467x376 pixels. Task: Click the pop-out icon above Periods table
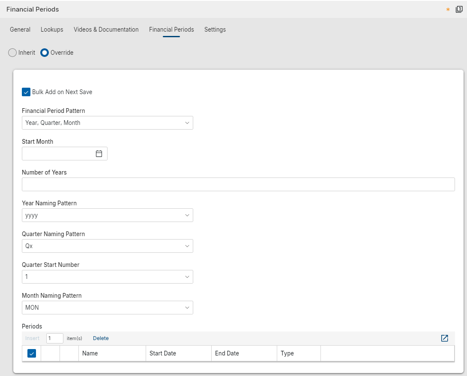[444, 338]
